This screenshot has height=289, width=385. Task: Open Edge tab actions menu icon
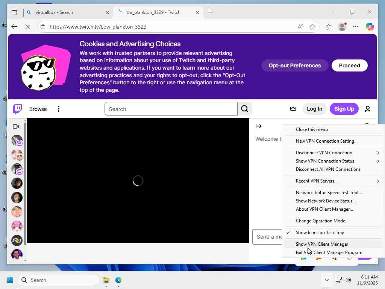pos(14,12)
